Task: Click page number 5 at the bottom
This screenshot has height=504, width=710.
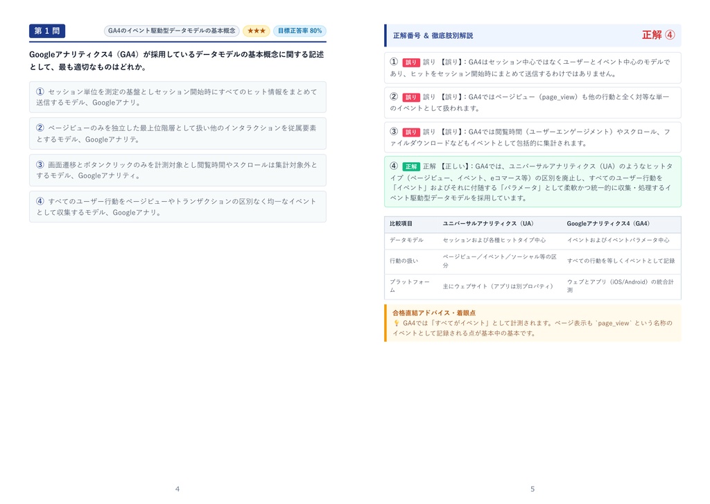Action: 532,489
